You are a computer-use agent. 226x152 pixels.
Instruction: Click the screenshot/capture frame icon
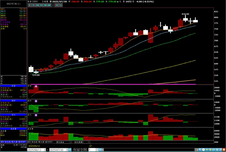[217, 150]
